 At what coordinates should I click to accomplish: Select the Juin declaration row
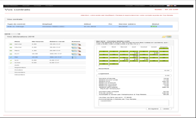[x=47, y=60]
